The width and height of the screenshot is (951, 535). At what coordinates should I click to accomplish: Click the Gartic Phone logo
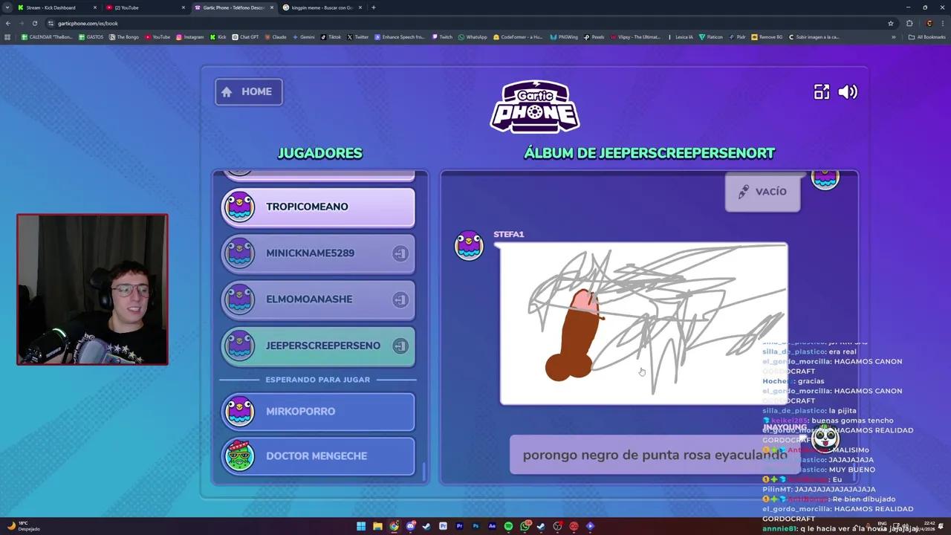click(x=534, y=106)
